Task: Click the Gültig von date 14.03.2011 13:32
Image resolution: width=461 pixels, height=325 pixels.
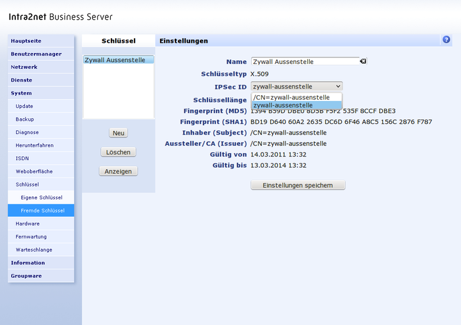Action: click(x=279, y=155)
